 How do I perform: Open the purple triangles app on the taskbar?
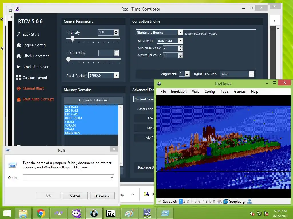58,213
